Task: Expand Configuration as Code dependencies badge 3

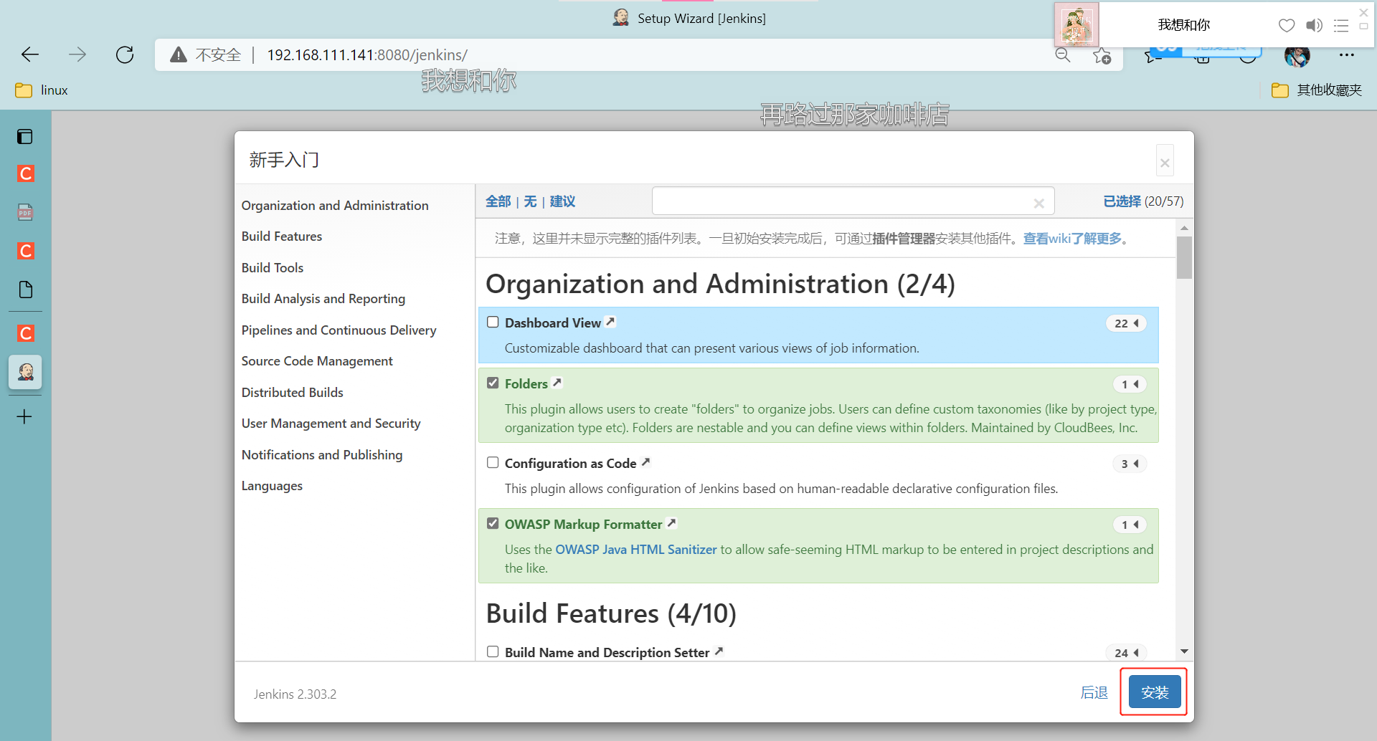Action: click(1130, 464)
